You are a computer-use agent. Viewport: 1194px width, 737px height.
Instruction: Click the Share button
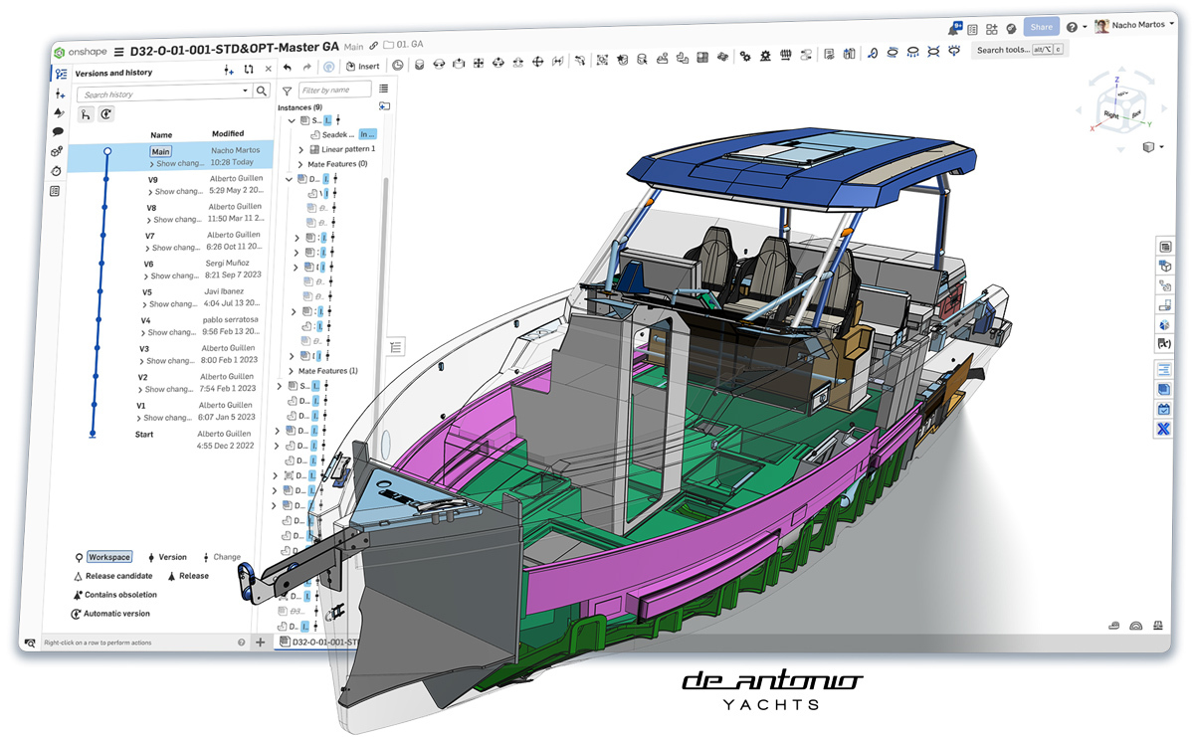tap(1041, 27)
